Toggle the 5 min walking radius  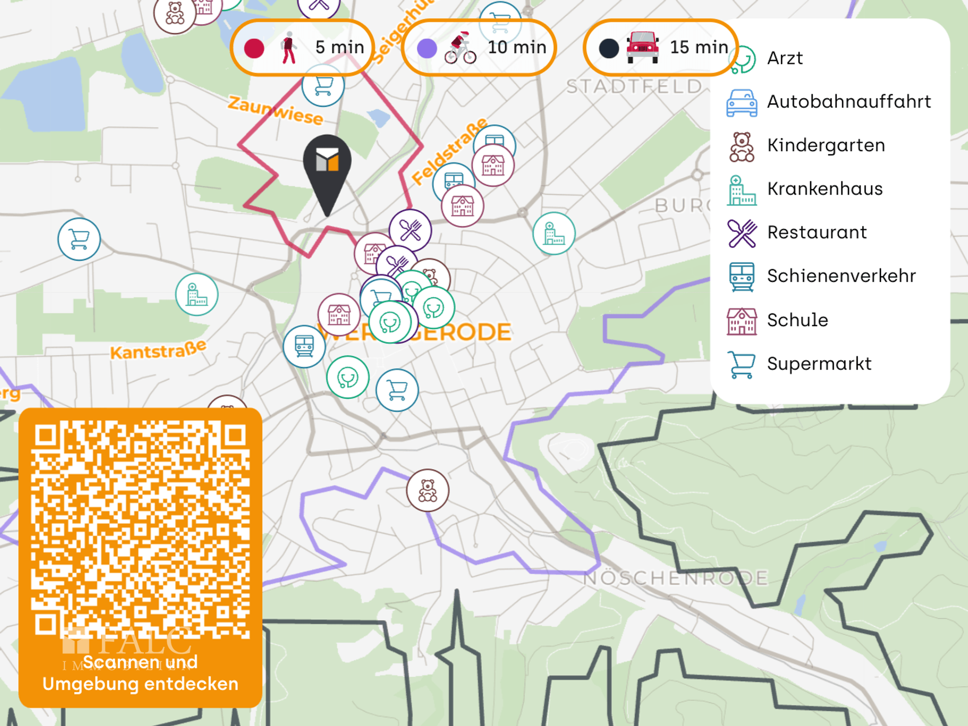[x=303, y=48]
